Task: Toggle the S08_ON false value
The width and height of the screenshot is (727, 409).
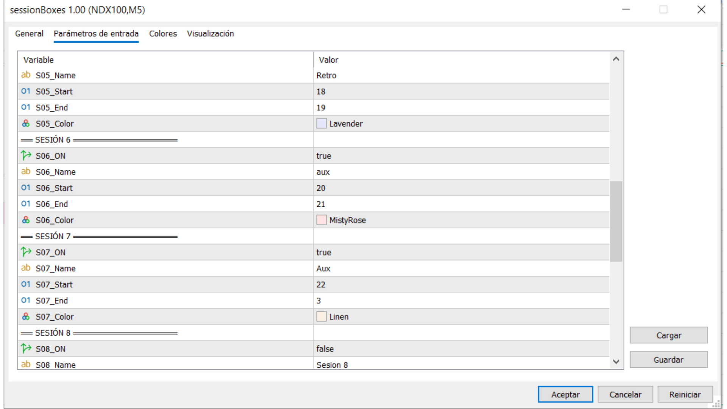Action: 325,349
